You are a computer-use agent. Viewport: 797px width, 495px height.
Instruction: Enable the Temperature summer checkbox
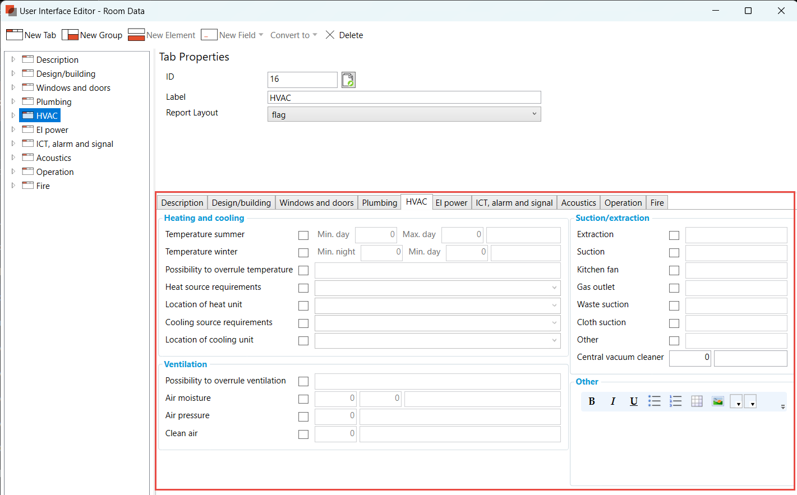coord(303,235)
